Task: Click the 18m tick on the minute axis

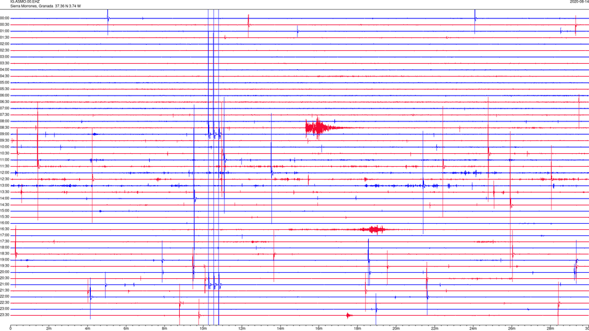Action: 358,329
